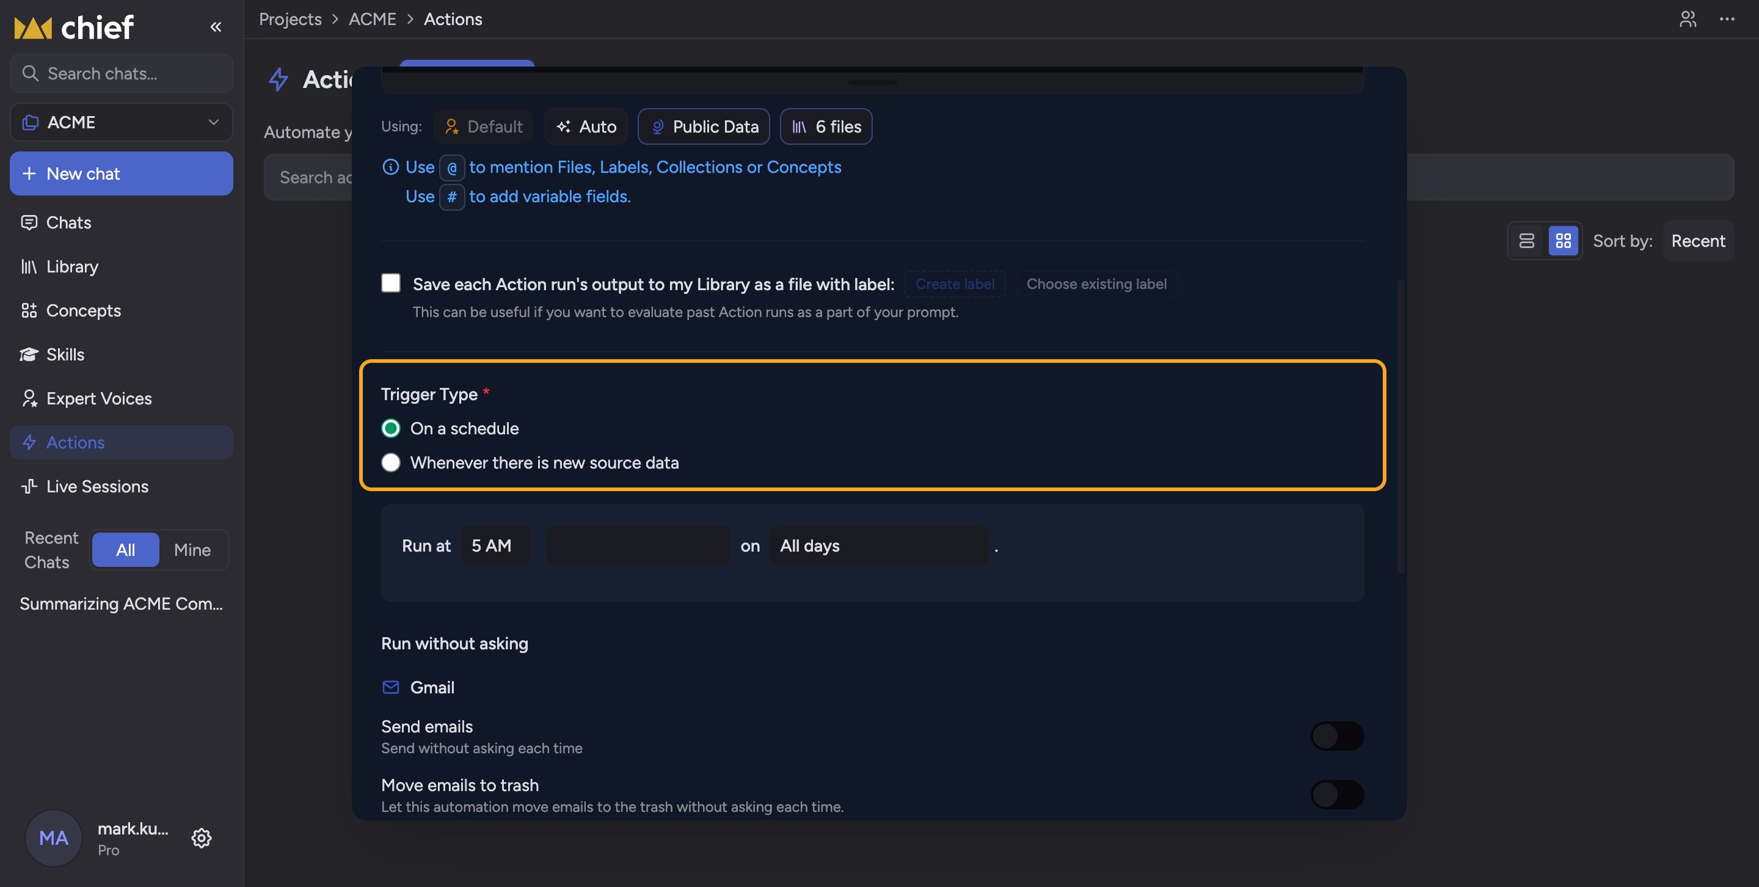This screenshot has height=887, width=1759.
Task: Open Concepts in the sidebar
Action: [122, 311]
